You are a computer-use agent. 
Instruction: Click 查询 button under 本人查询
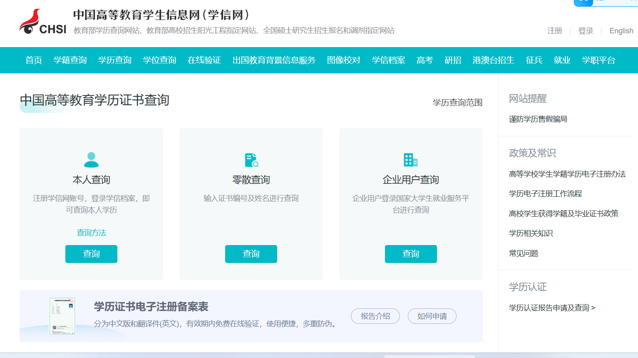pyautogui.click(x=91, y=254)
